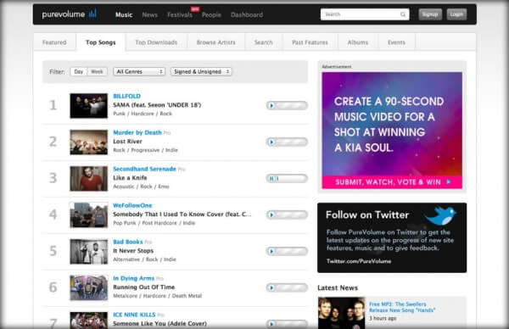Click song title SAMA (feat. Seeon 'UNDER 18')
509x329 pixels.
coord(157,105)
